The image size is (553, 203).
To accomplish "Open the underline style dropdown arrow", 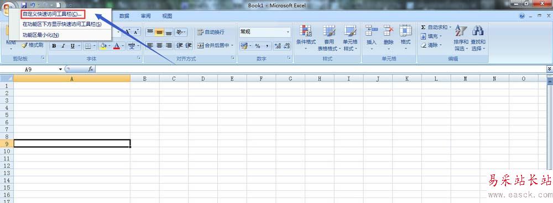I will coord(79,46).
